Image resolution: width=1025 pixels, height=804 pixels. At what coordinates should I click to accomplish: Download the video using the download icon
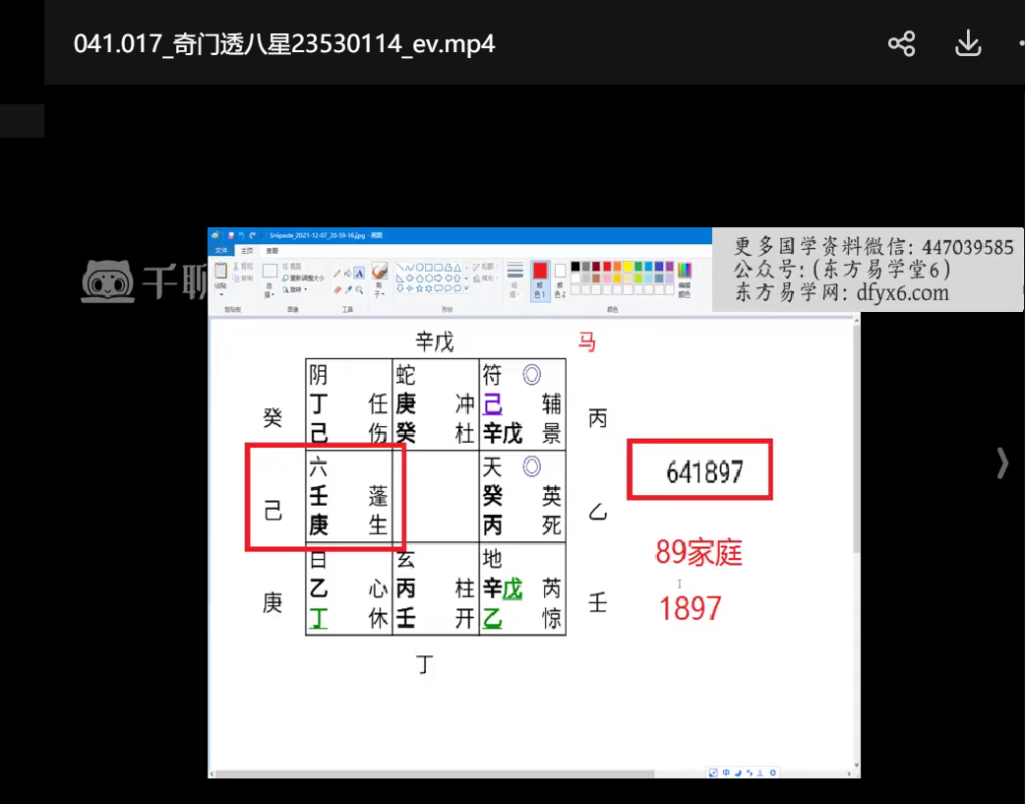click(x=968, y=44)
